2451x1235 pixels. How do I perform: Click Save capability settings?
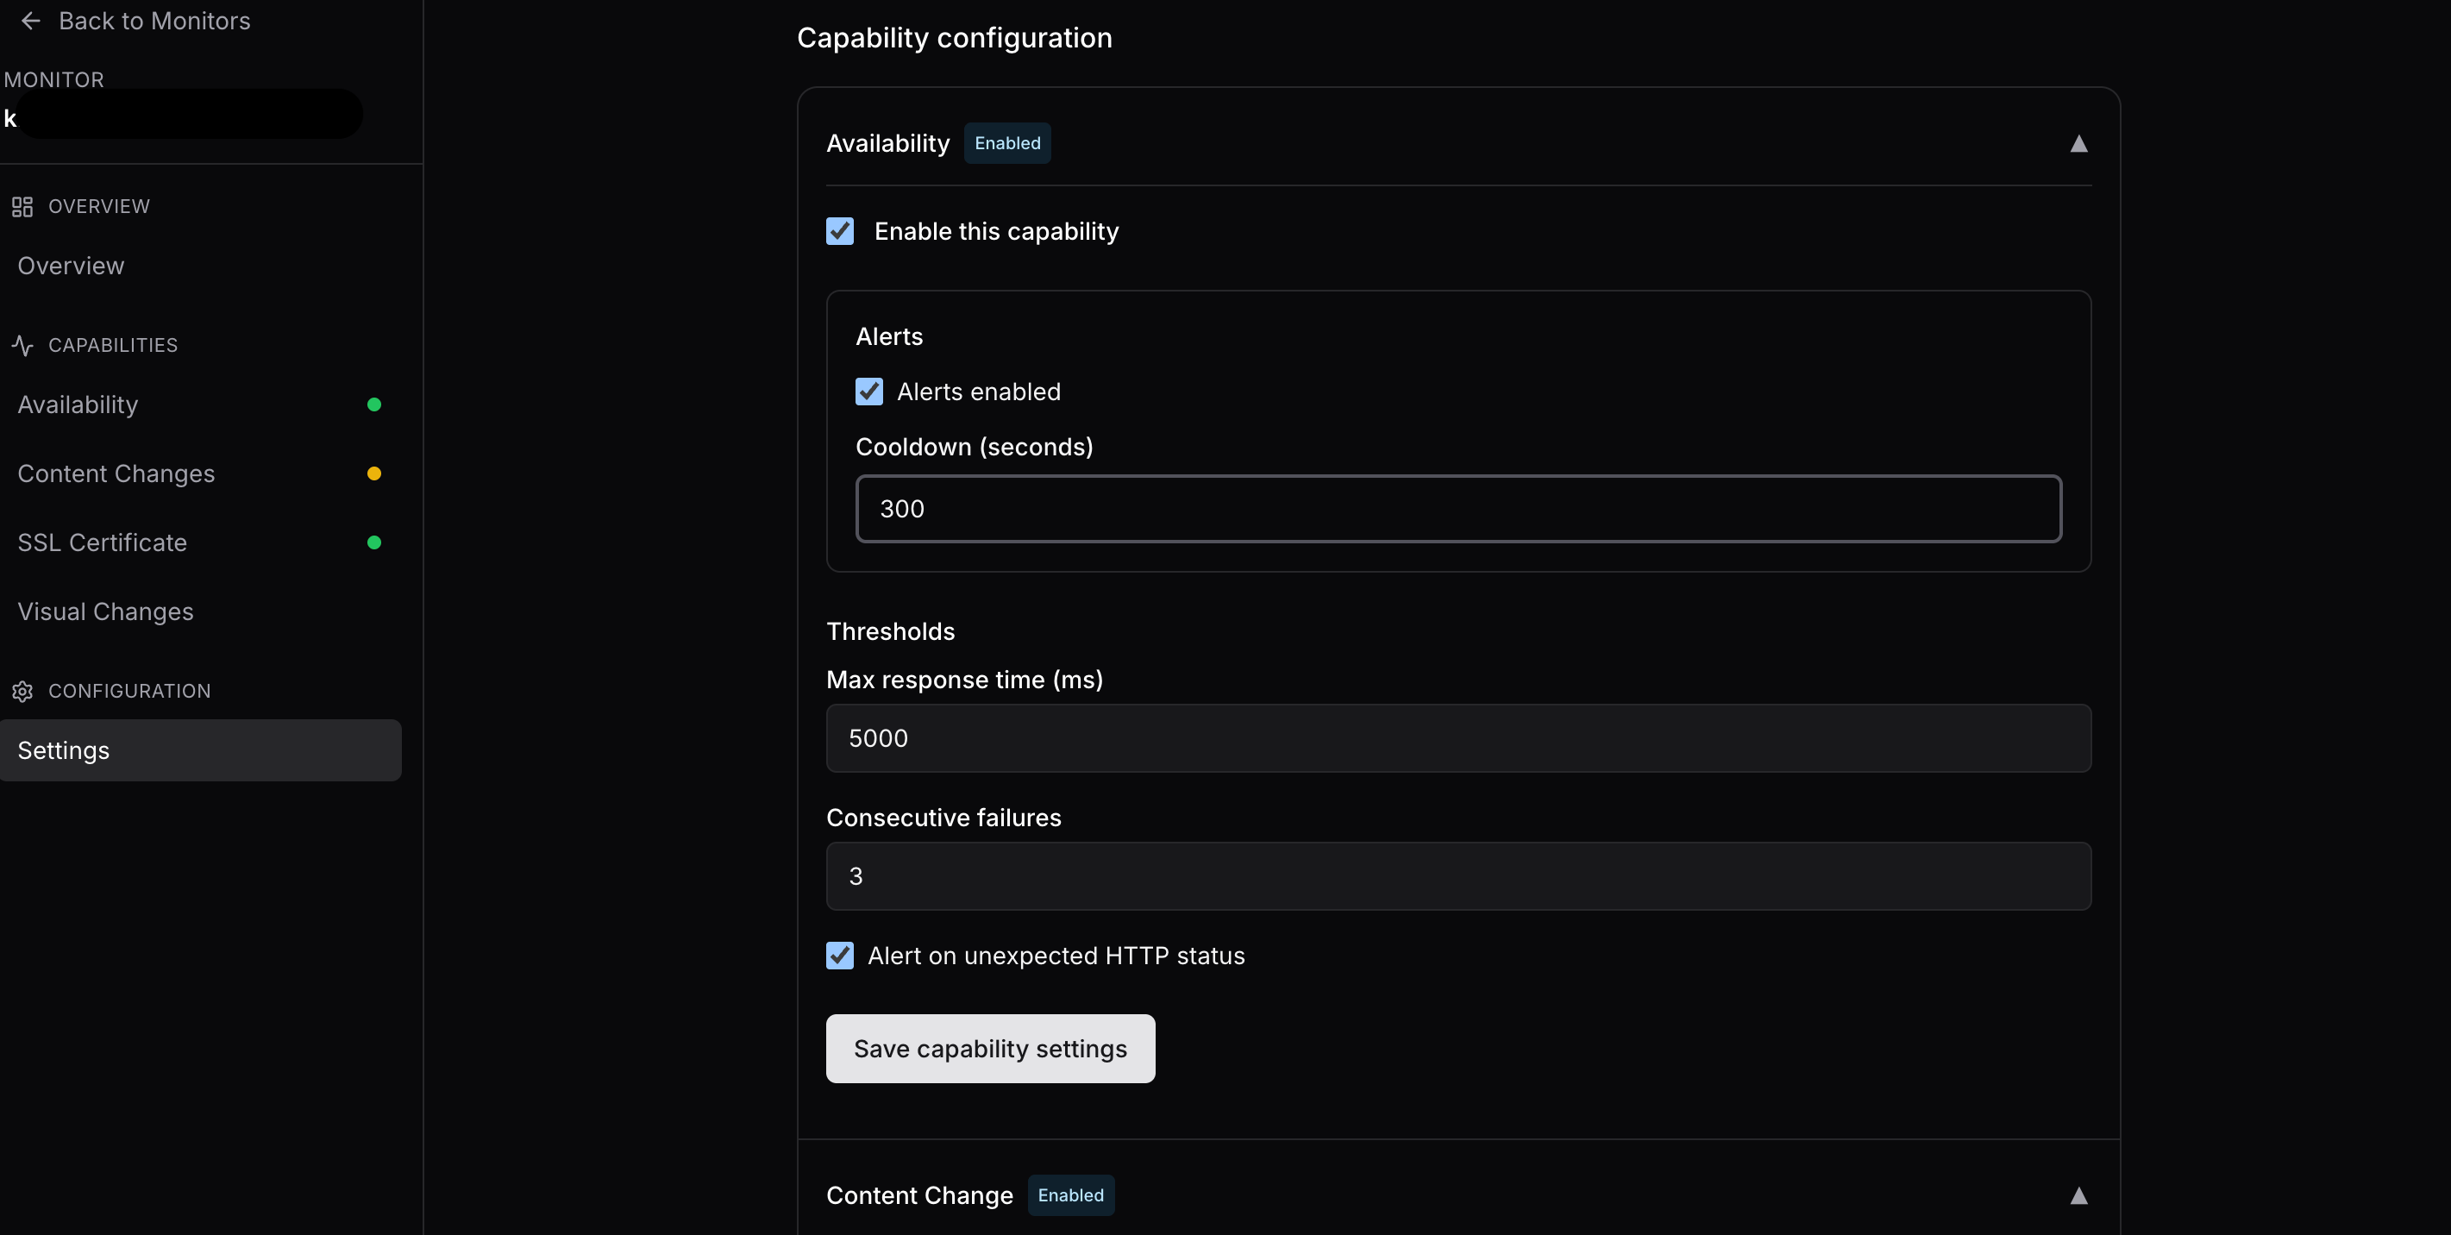[x=989, y=1048]
